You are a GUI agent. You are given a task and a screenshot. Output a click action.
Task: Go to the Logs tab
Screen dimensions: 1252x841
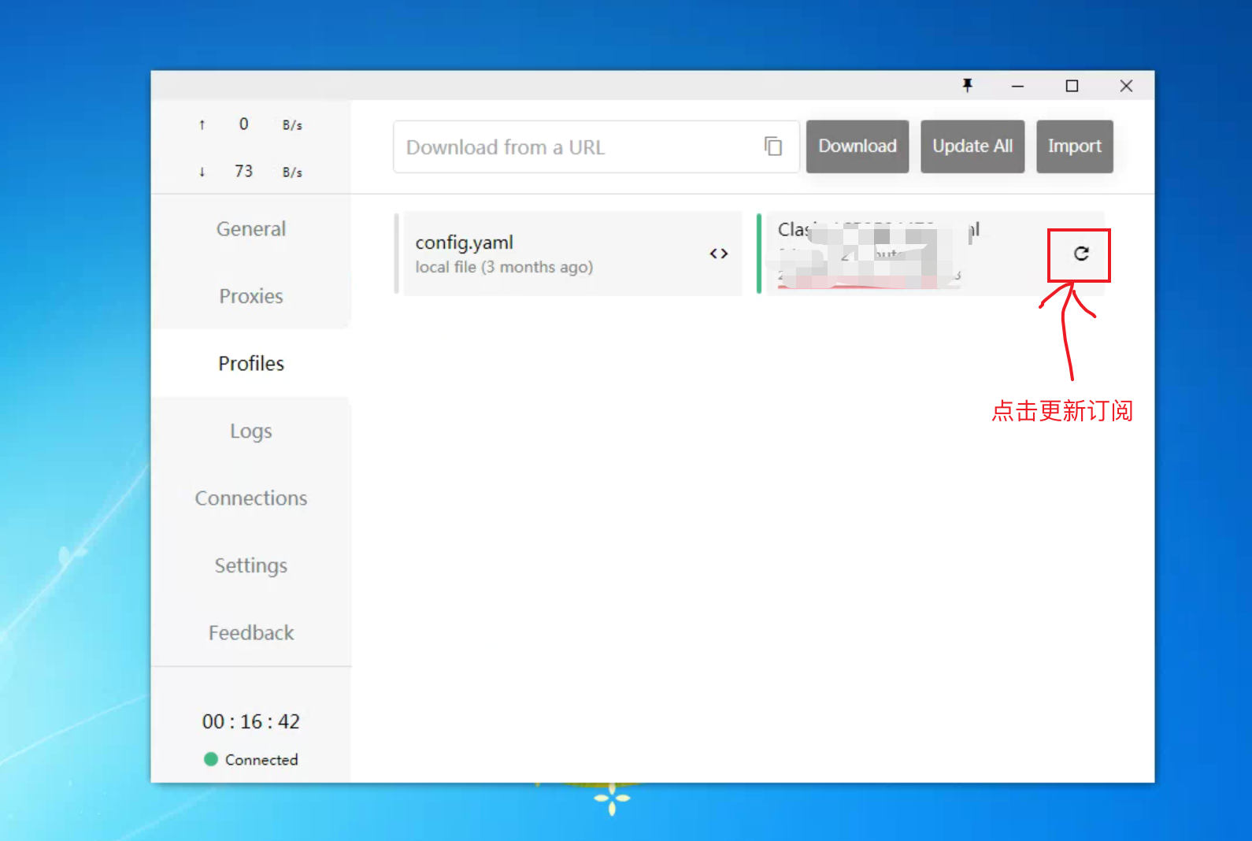tap(251, 432)
